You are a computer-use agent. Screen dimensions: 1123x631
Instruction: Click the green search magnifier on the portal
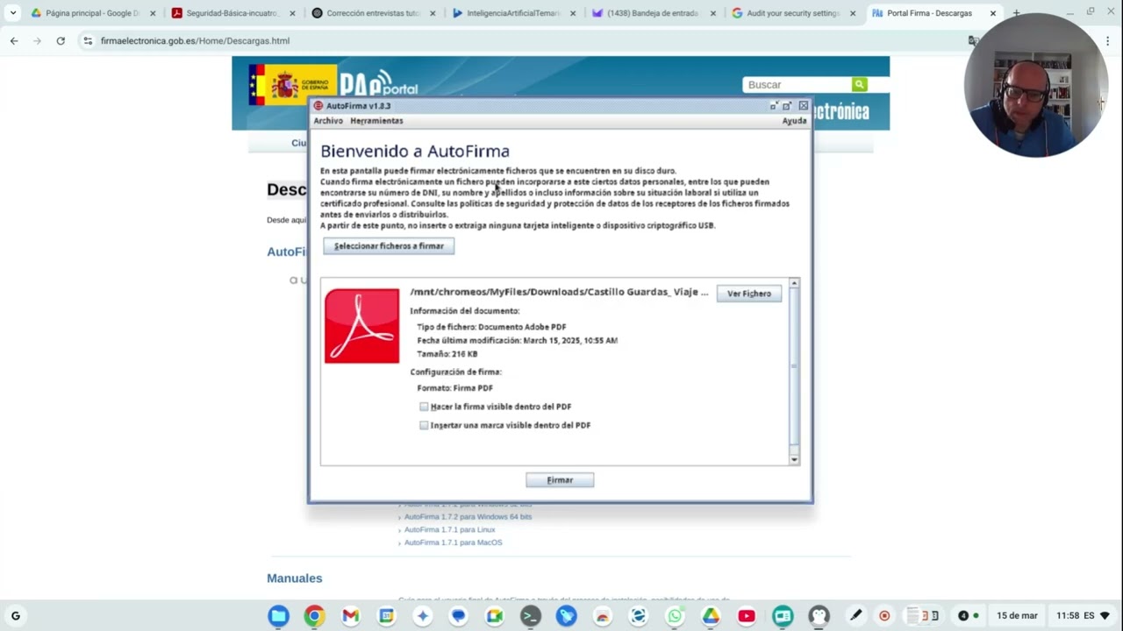(x=859, y=84)
